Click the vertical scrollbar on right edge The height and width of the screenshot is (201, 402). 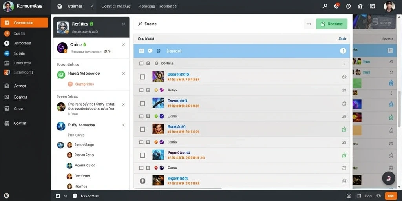pyautogui.click(x=399, y=108)
